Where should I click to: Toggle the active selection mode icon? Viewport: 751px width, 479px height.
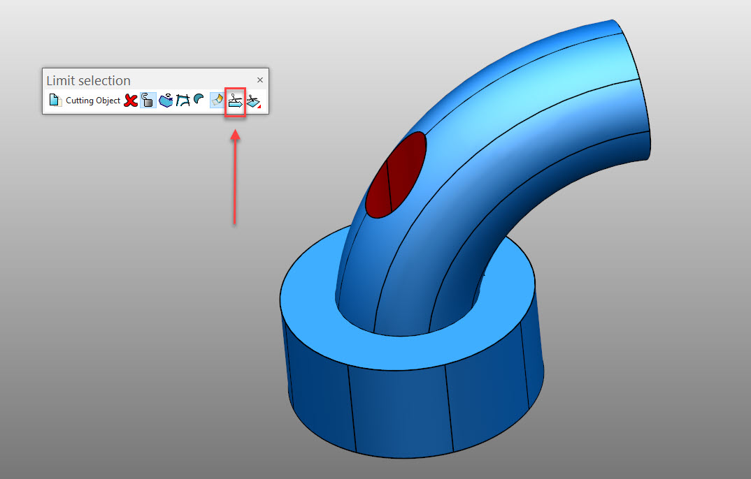(148, 100)
